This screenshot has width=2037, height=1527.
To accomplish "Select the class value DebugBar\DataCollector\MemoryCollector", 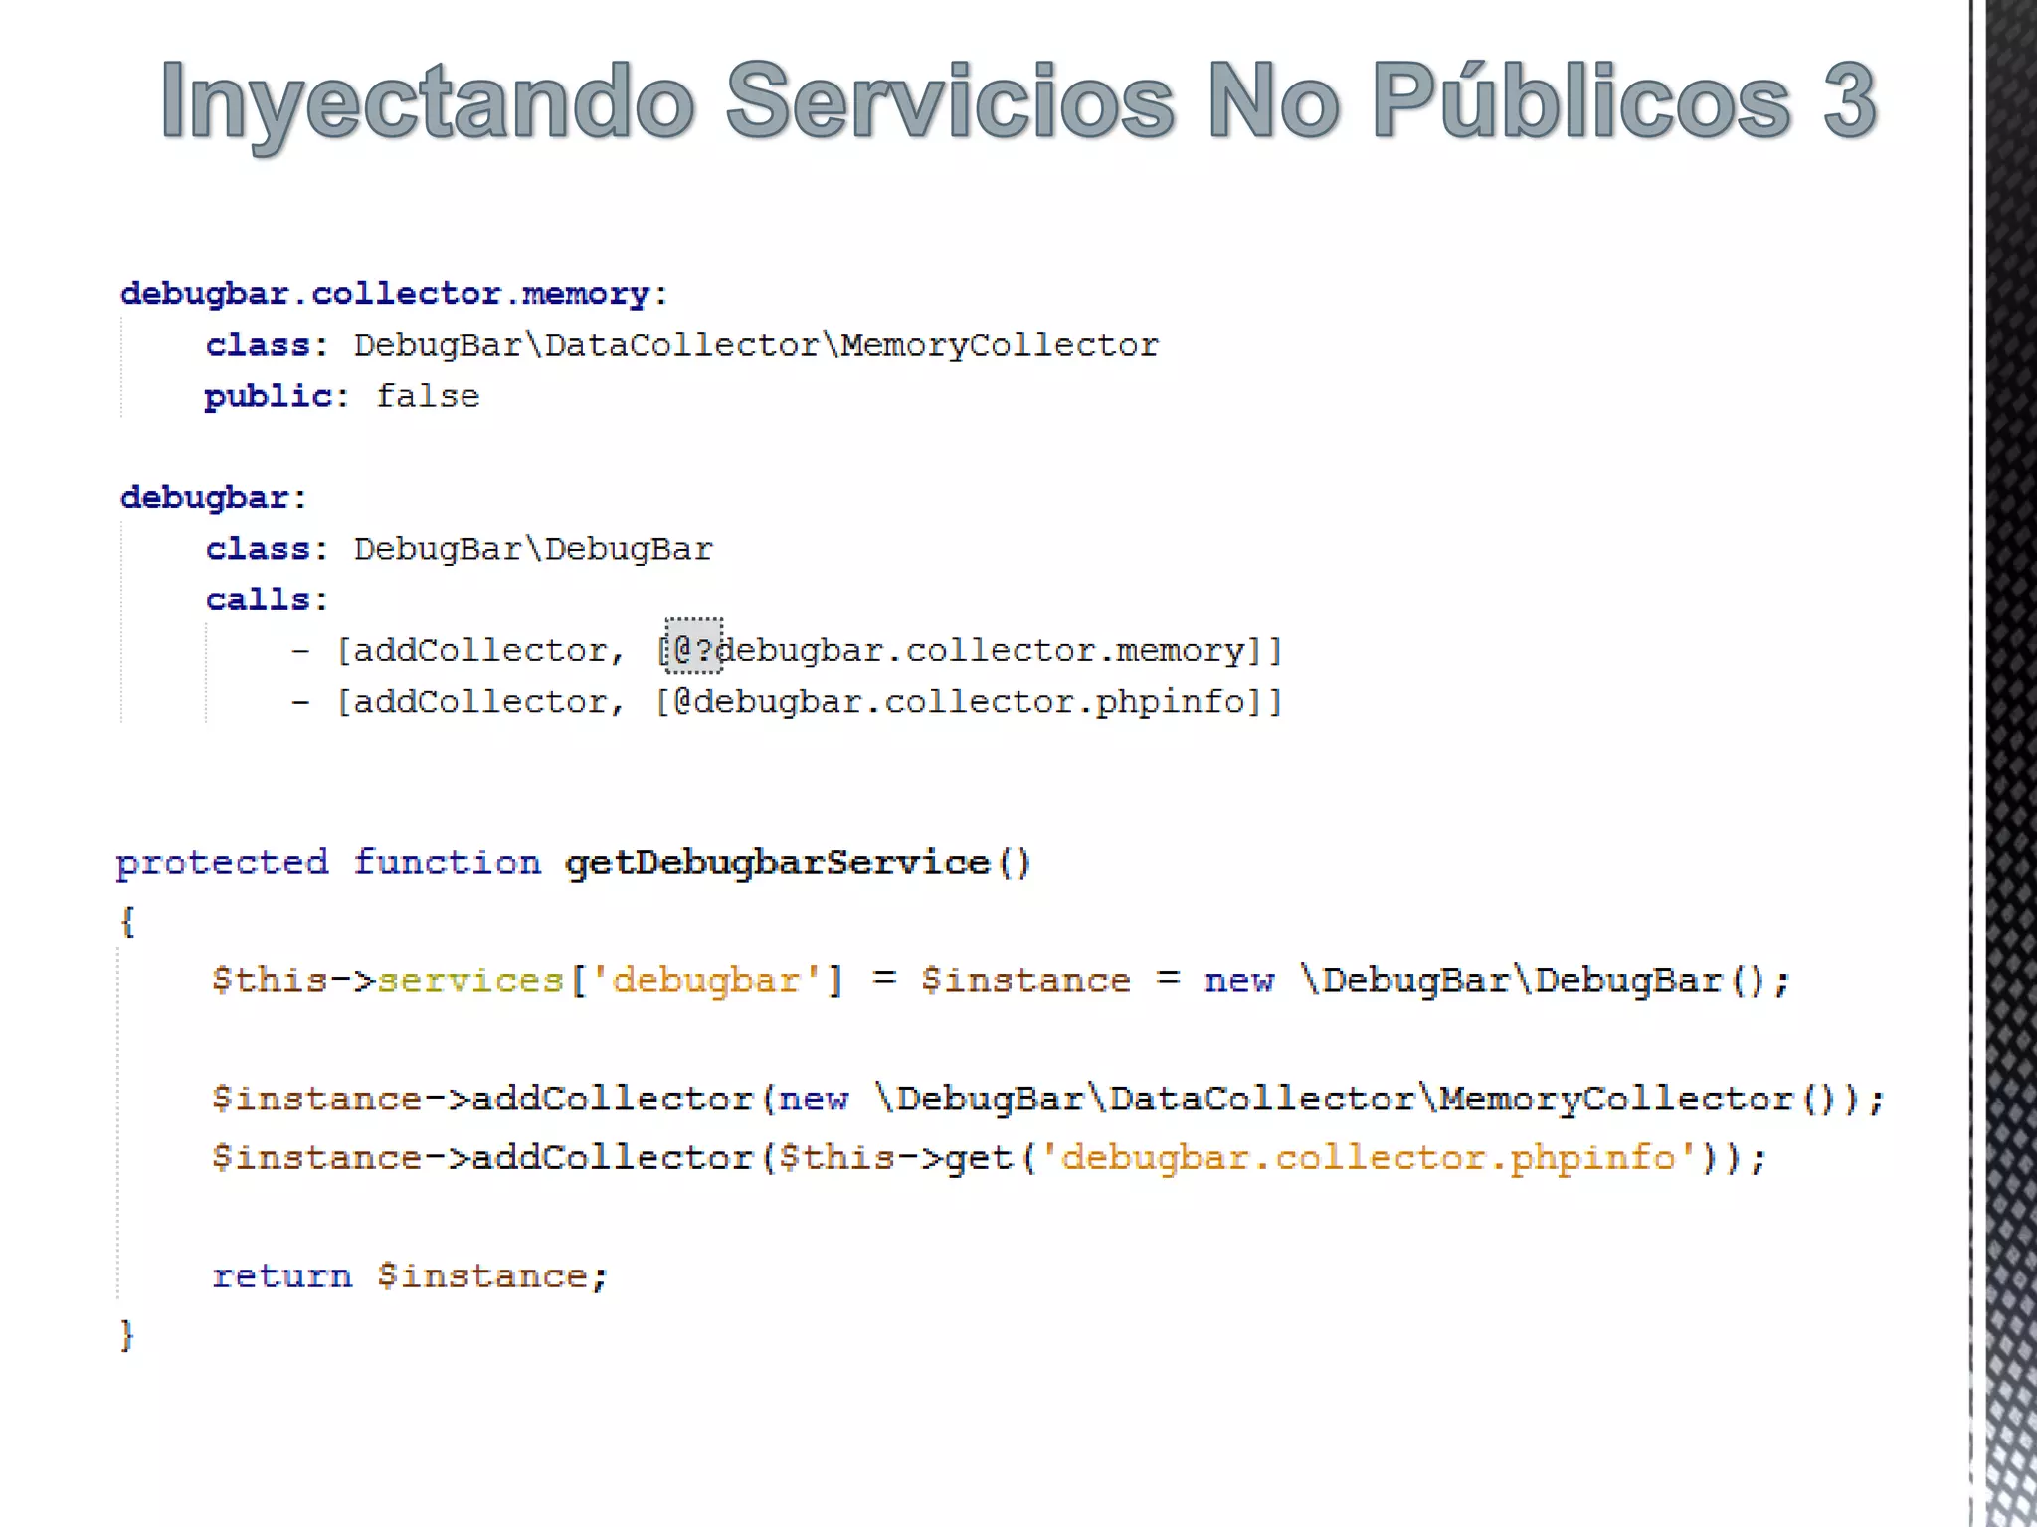I will click(756, 345).
